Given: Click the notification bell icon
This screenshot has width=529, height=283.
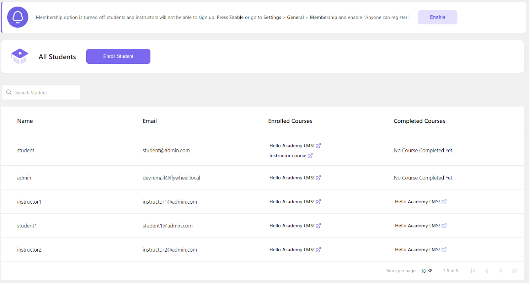Looking at the screenshot, I should point(18,17).
